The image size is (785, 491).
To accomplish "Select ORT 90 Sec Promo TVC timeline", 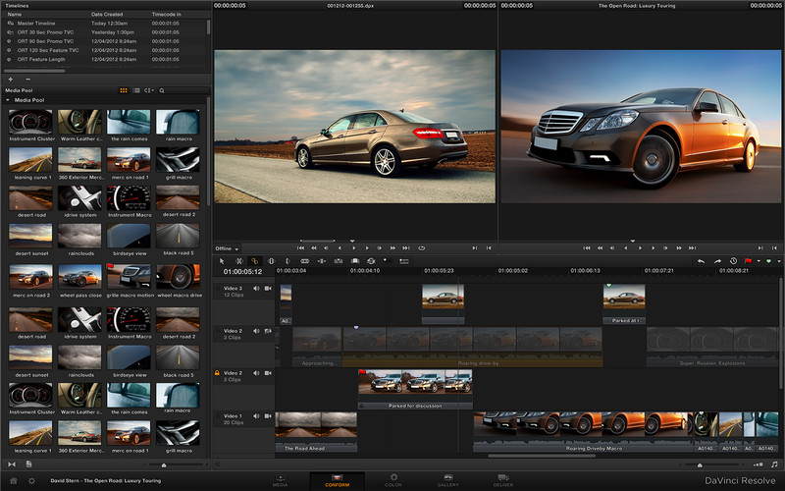I will 44,42.
